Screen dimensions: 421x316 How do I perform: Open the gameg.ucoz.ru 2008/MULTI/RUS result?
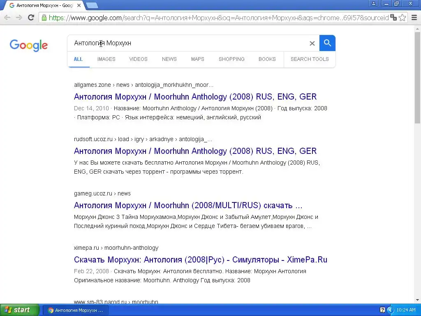188,205
